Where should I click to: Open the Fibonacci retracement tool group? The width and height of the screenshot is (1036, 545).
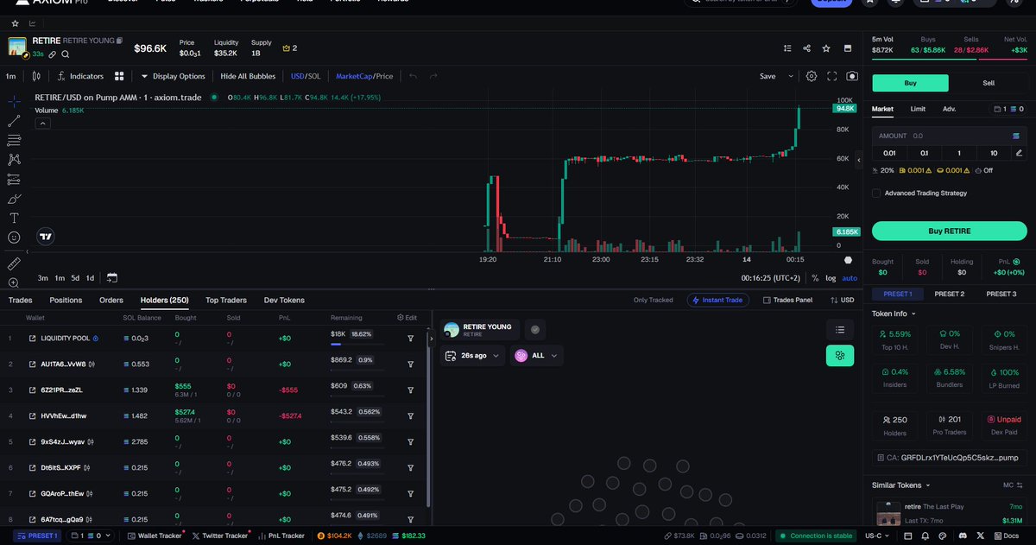[x=14, y=140]
